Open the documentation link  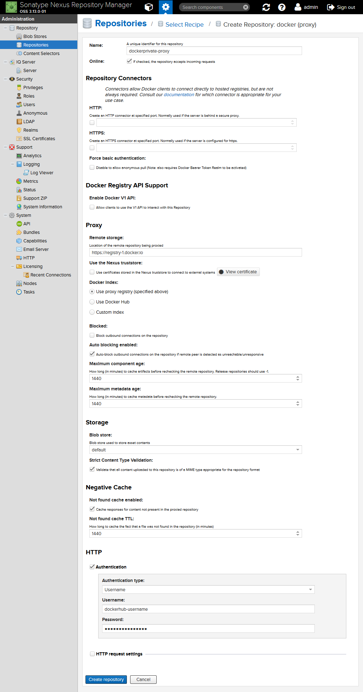pos(179,95)
